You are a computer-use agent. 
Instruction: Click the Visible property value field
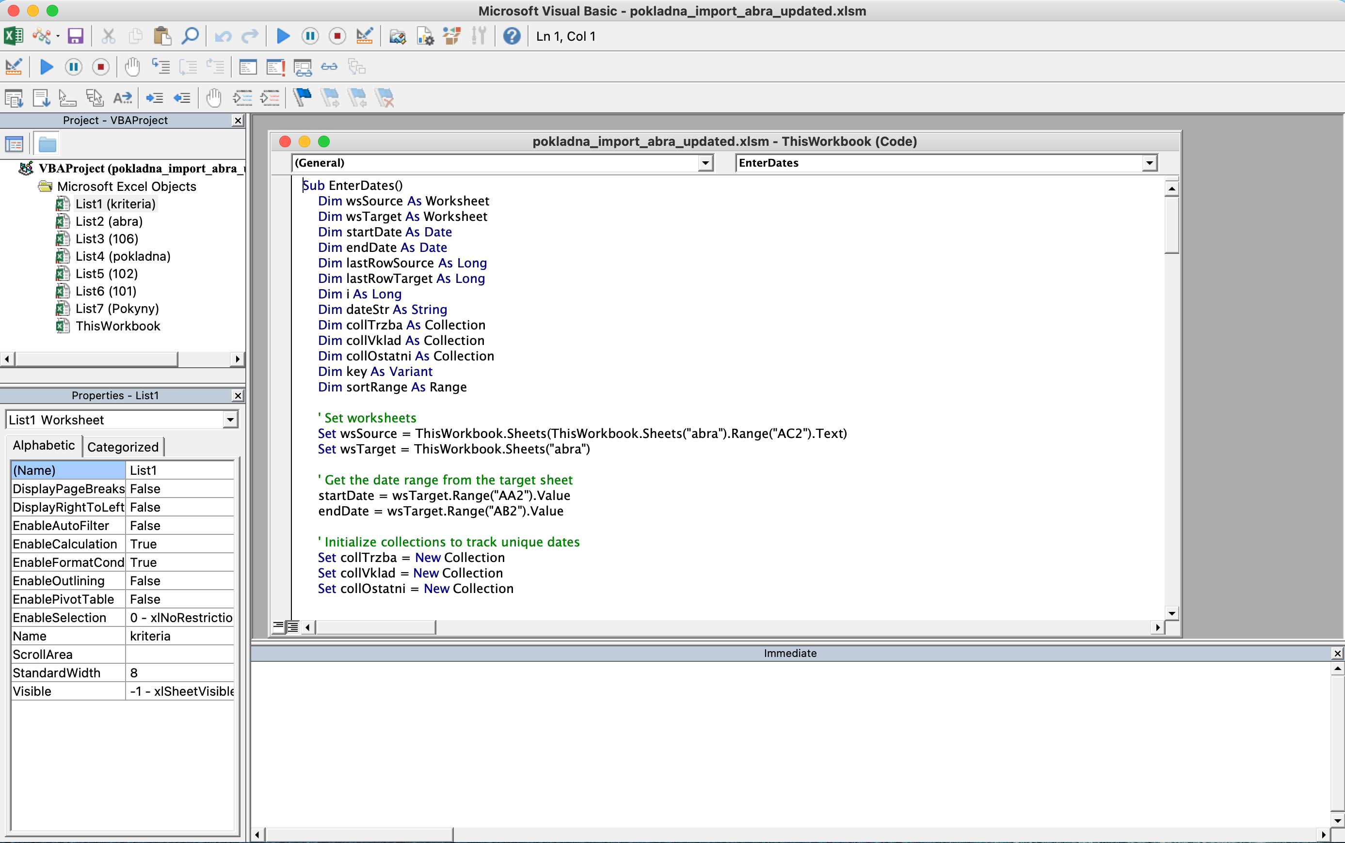[180, 691]
